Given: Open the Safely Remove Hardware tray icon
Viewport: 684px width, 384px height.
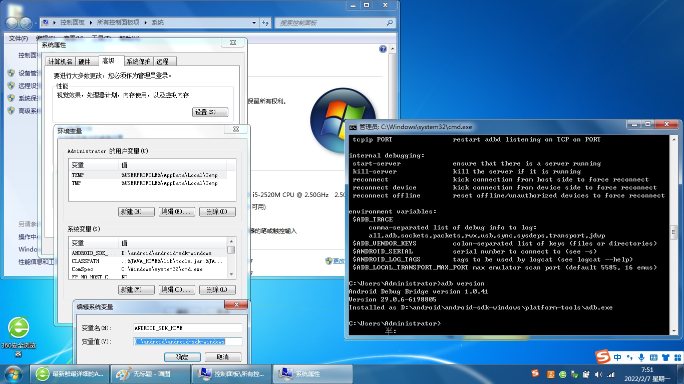Looking at the screenshot, I should 574,374.
